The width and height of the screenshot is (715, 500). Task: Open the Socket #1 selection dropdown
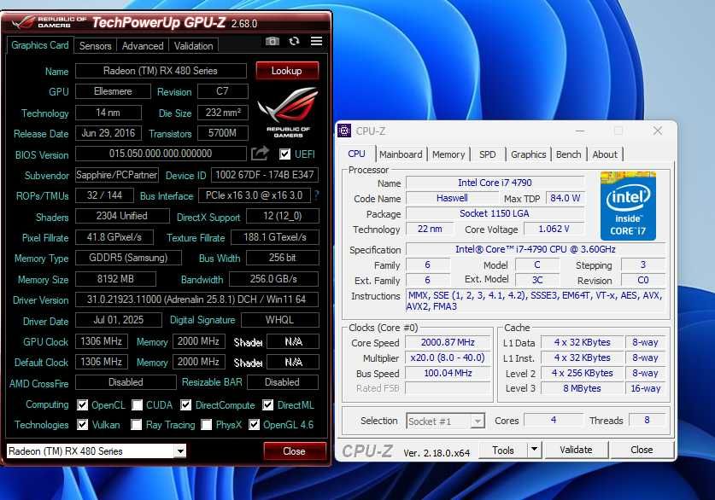tap(478, 422)
